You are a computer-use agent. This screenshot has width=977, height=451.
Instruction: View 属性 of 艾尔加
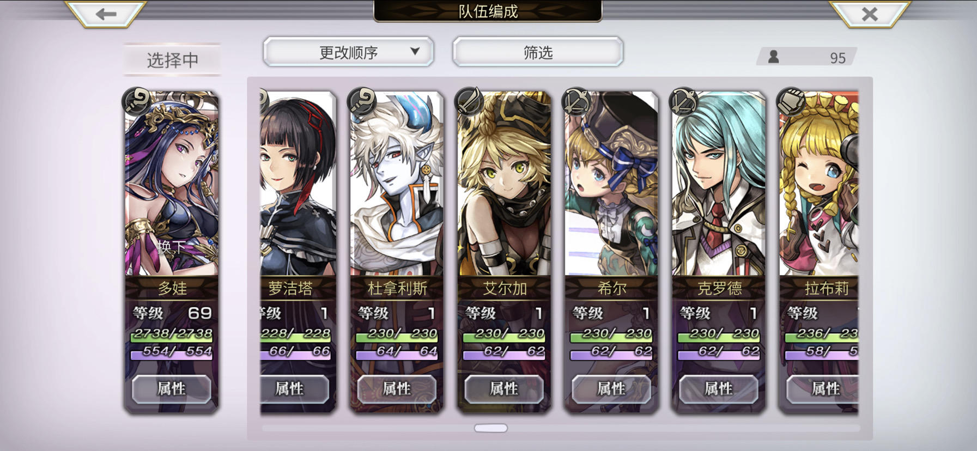coord(504,389)
